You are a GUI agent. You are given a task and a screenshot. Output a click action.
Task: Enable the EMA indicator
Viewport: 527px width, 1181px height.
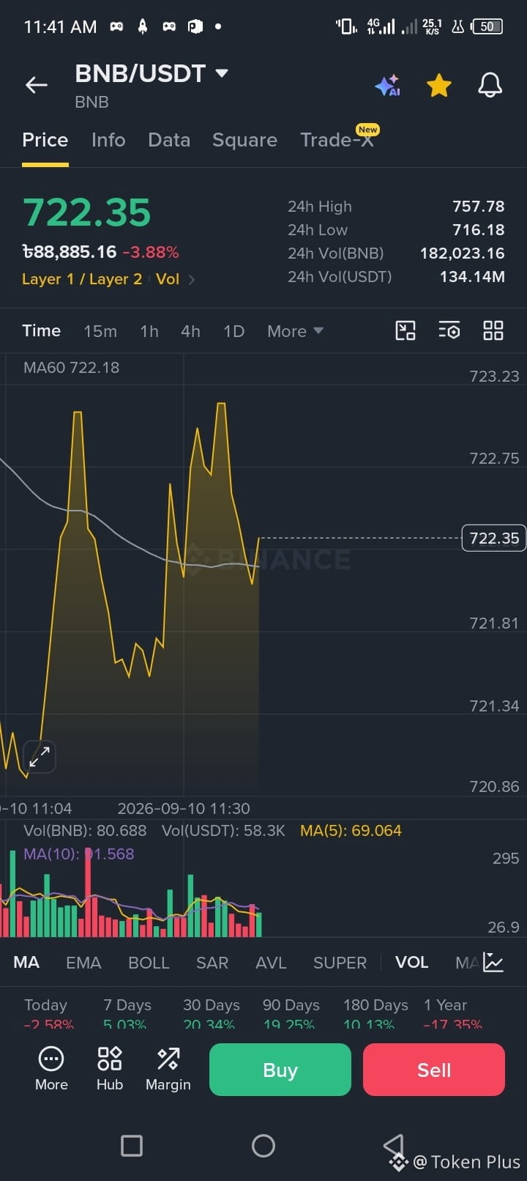pyautogui.click(x=83, y=963)
